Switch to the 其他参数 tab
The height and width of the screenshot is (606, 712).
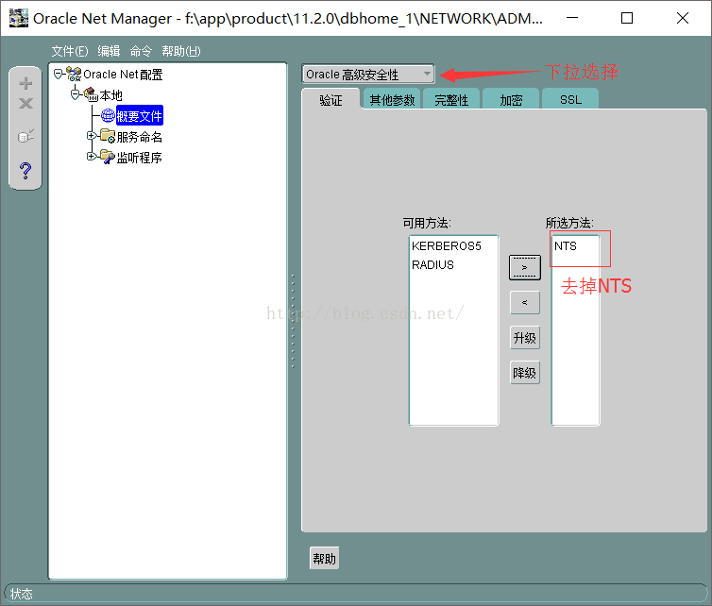tap(392, 99)
